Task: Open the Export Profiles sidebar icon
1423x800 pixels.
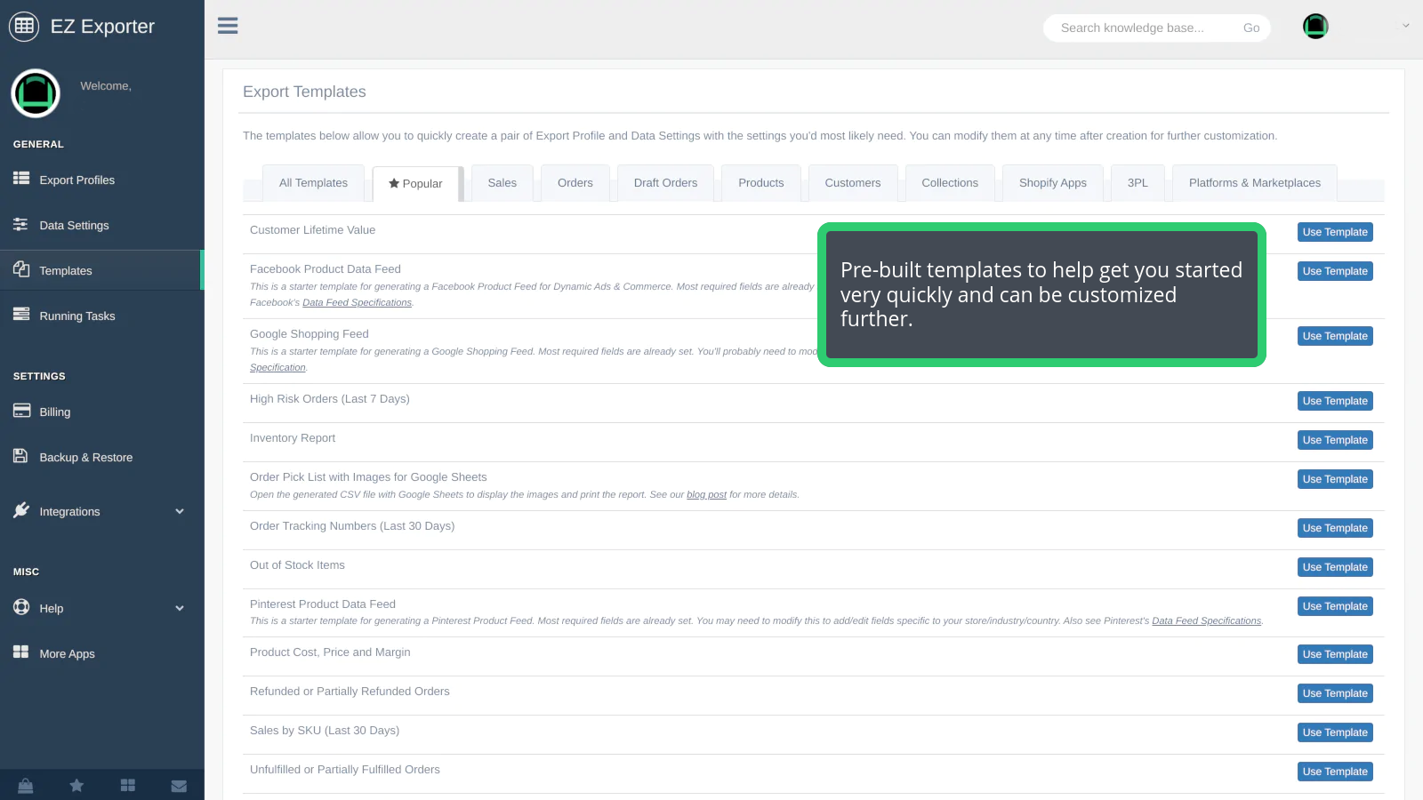Action: click(21, 179)
